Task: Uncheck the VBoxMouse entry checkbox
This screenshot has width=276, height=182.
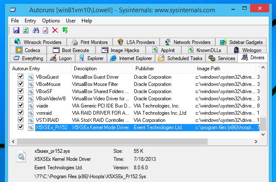Action: tap(21, 84)
